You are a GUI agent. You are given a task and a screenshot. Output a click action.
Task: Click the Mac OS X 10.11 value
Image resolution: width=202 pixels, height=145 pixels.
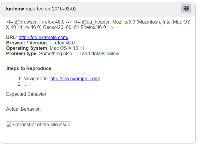coord(67,48)
